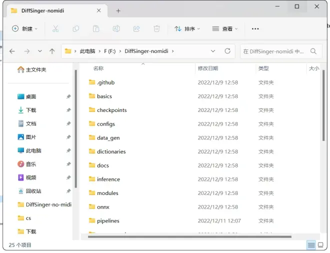Click the Copy icon in toolbar
330x253 pixels.
[75, 28]
